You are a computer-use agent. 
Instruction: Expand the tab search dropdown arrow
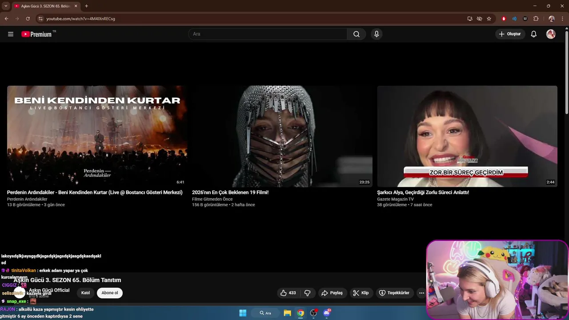(6, 6)
